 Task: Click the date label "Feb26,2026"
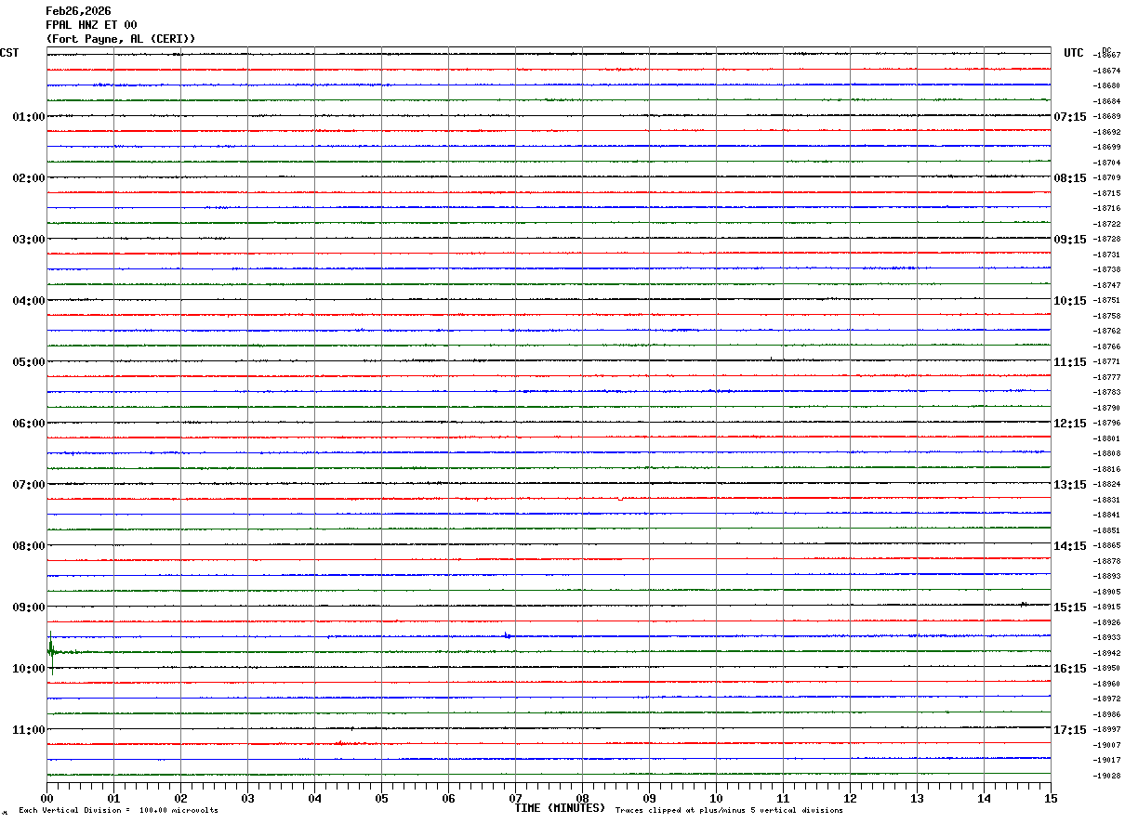pos(78,11)
